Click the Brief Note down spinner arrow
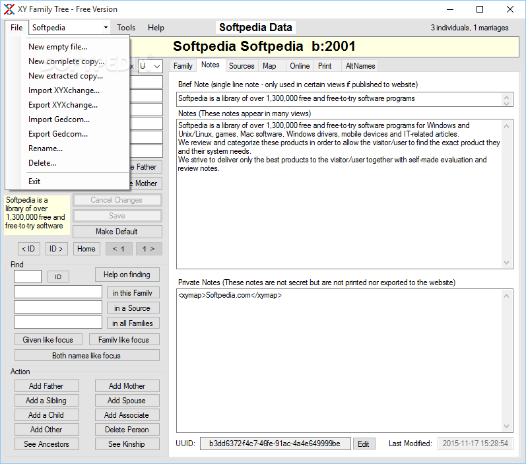 click(507, 103)
